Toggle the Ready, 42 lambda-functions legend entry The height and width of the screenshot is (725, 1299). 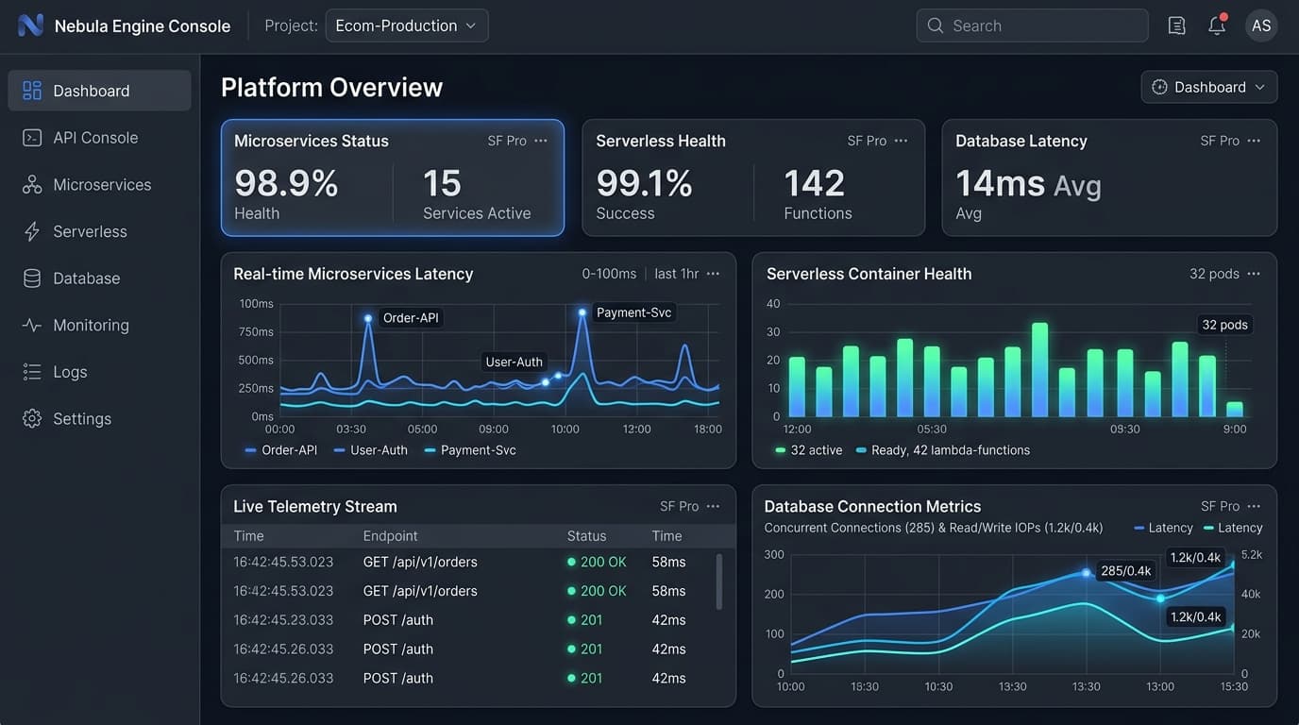click(x=943, y=450)
